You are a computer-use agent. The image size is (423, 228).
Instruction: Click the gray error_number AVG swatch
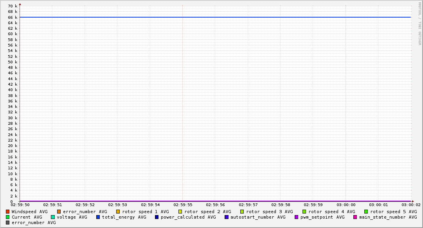click(7, 223)
